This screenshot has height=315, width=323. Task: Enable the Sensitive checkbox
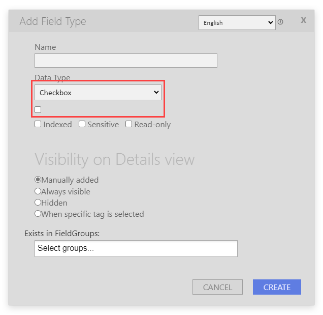tap(82, 124)
